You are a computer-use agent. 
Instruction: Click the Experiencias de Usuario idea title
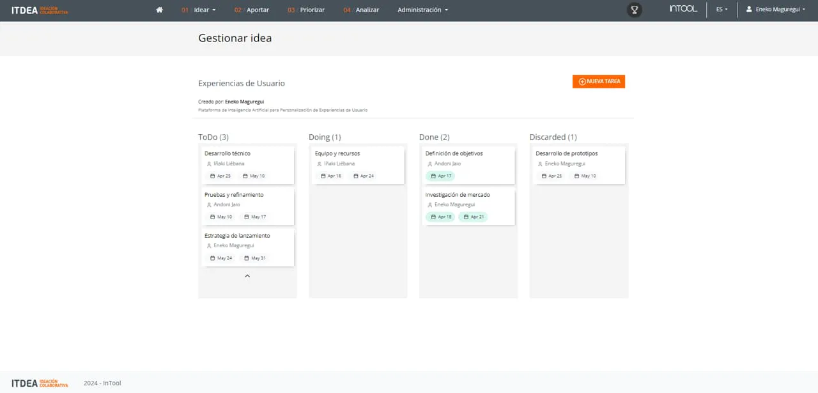pos(242,84)
